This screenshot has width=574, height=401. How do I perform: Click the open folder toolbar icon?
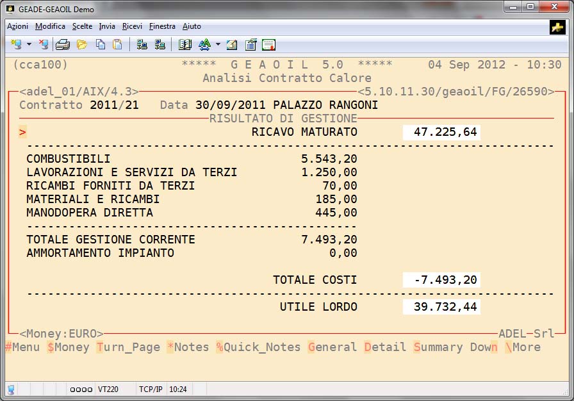pos(82,45)
